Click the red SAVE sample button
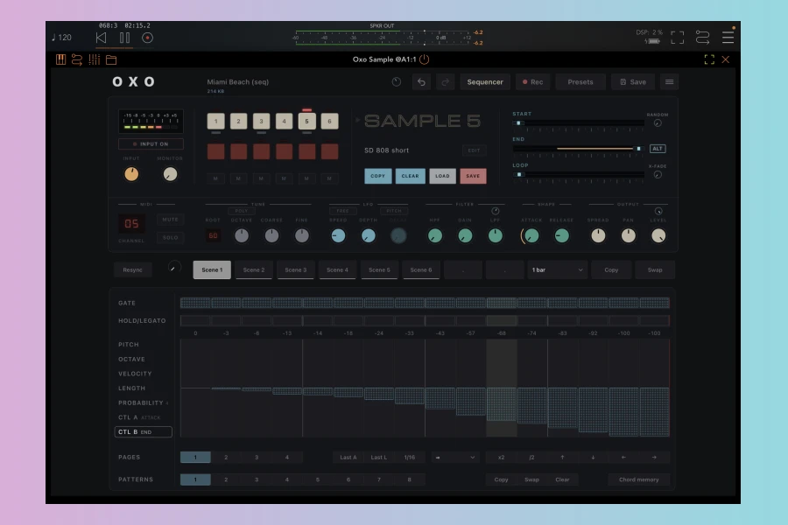This screenshot has height=525, width=788. click(473, 176)
